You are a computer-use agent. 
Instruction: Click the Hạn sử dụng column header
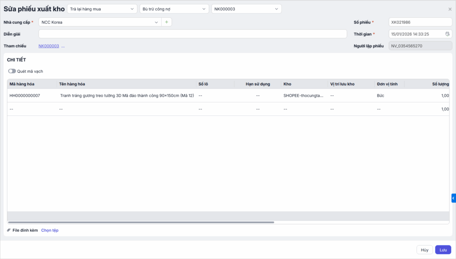[258, 84]
